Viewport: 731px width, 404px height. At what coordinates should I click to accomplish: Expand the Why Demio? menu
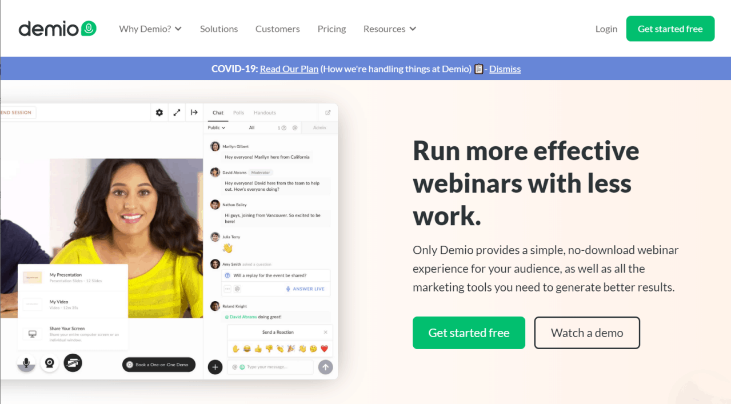pyautogui.click(x=150, y=29)
